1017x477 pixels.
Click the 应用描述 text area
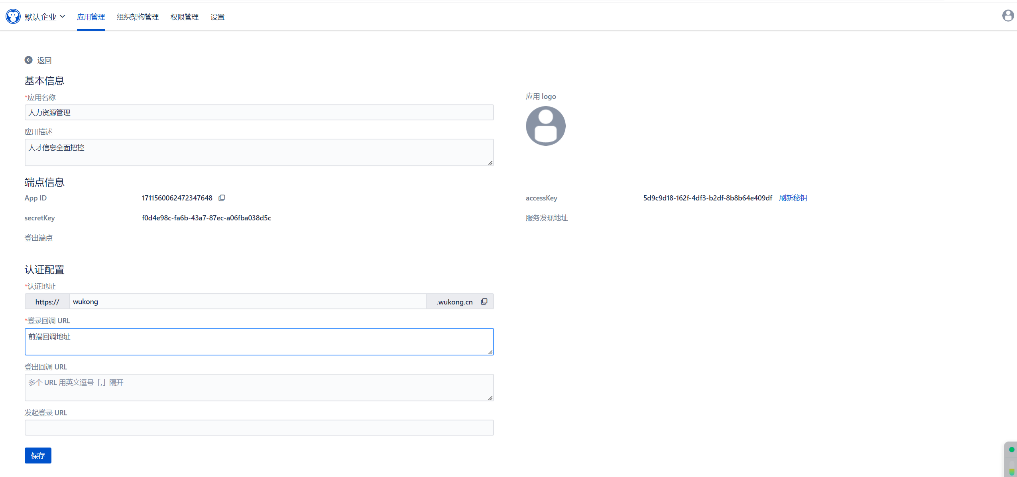point(259,152)
